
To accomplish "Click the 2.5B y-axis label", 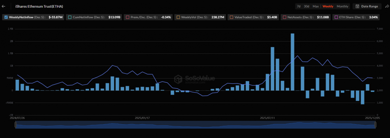I will (10, 29).
